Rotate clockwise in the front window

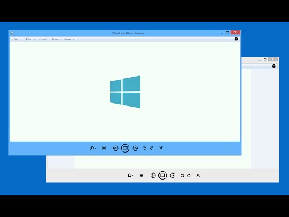[152, 148]
